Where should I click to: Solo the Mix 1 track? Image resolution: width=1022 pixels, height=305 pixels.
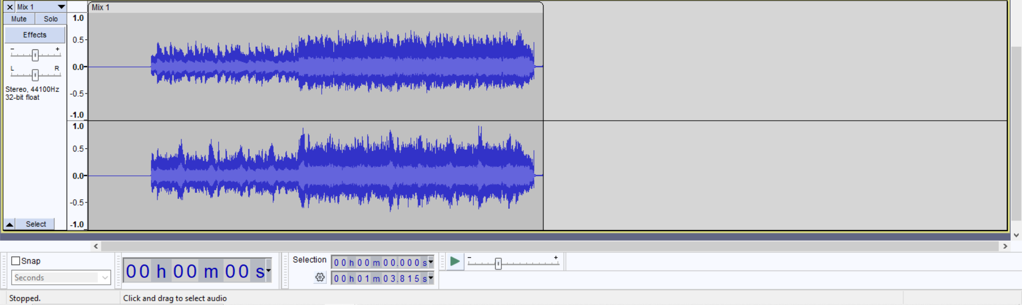(51, 19)
